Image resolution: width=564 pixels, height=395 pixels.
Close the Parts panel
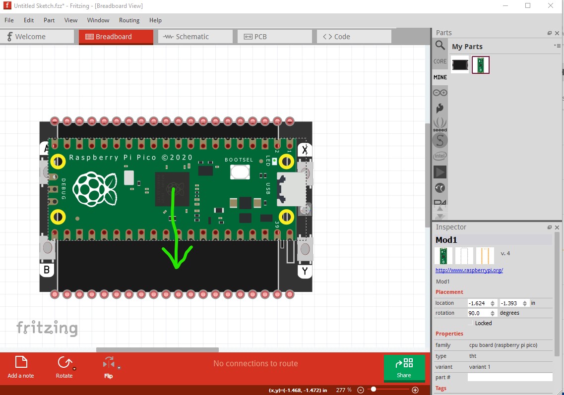pos(557,33)
